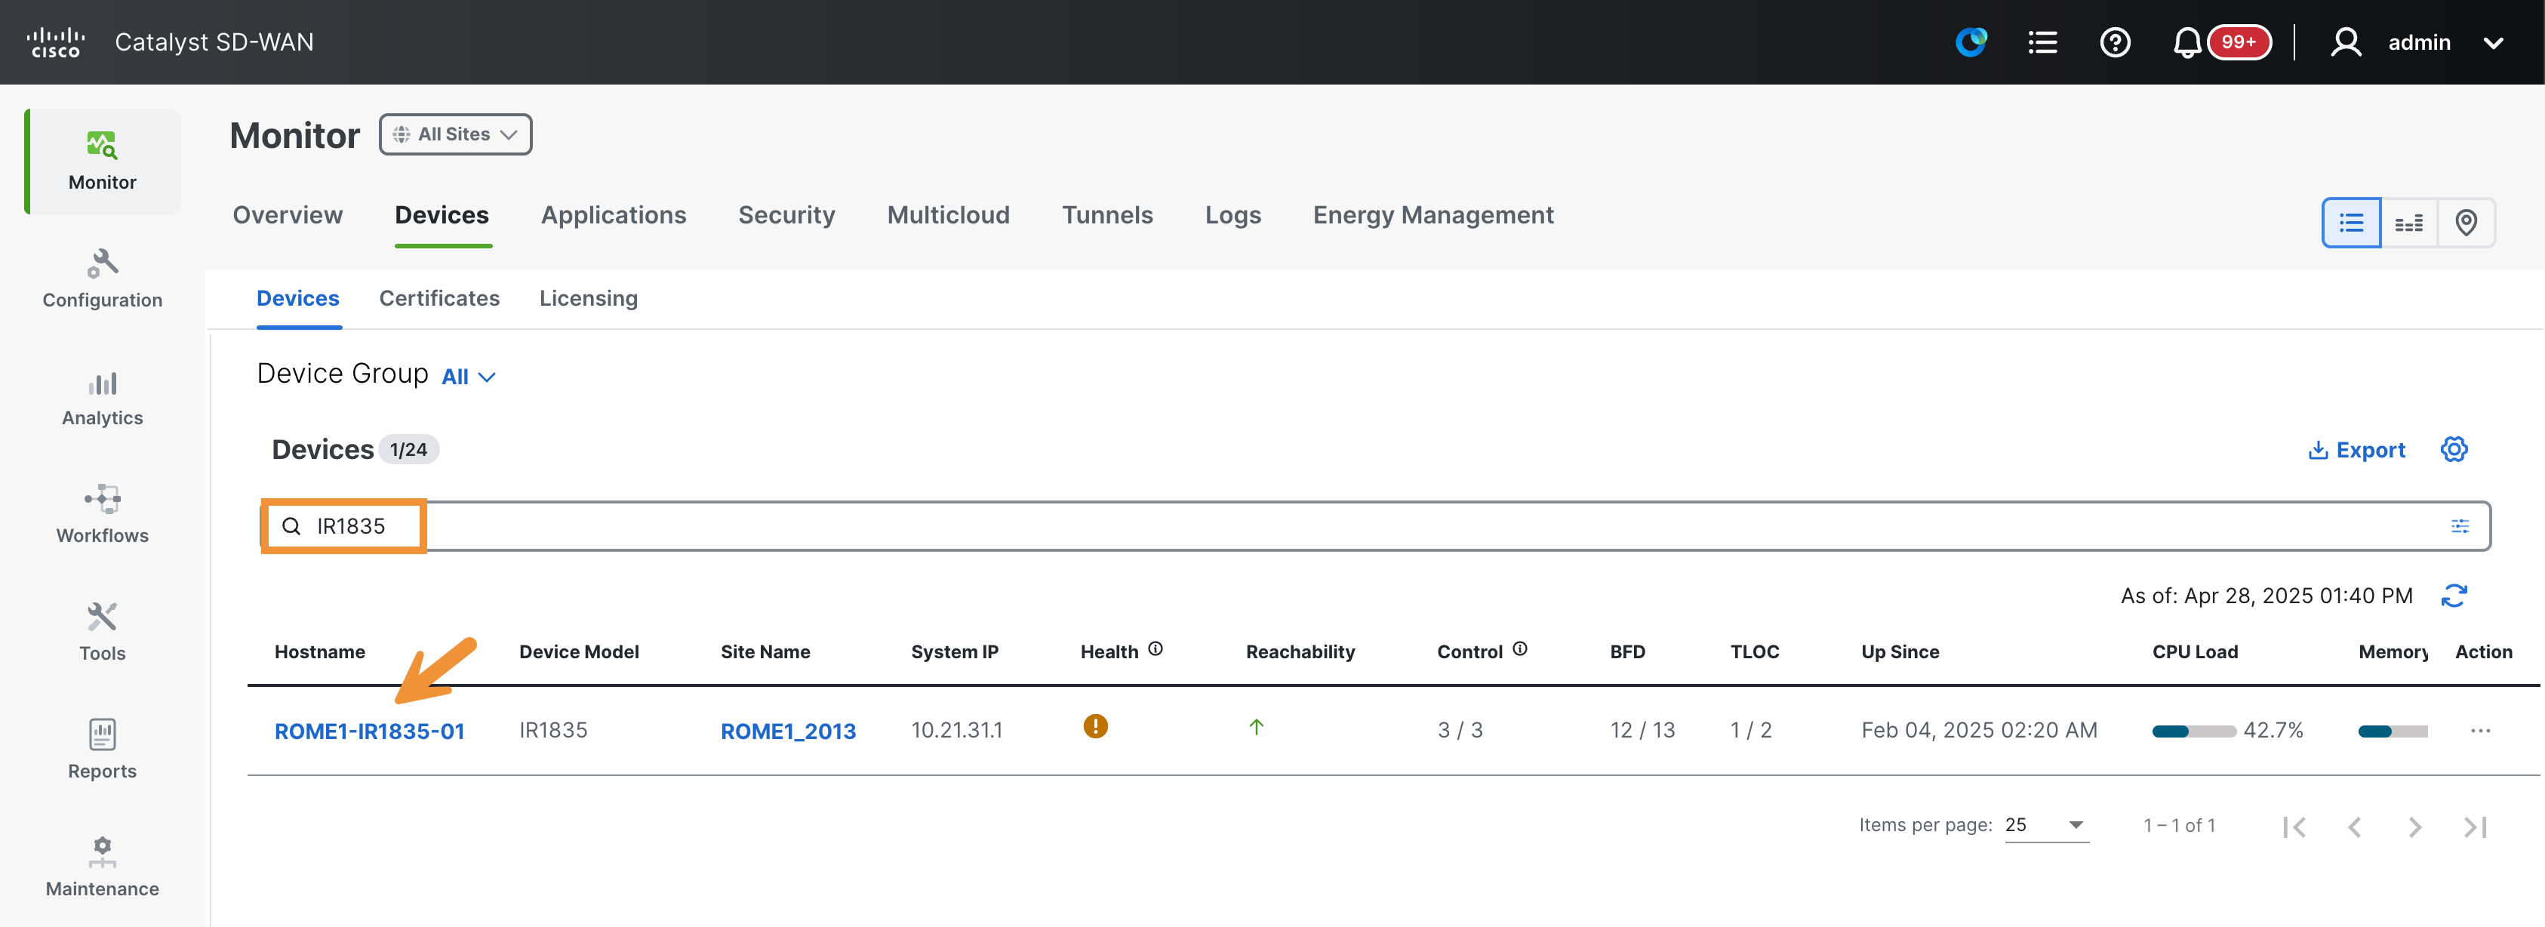
Task: Go to the previous page
Action: coord(2354,827)
